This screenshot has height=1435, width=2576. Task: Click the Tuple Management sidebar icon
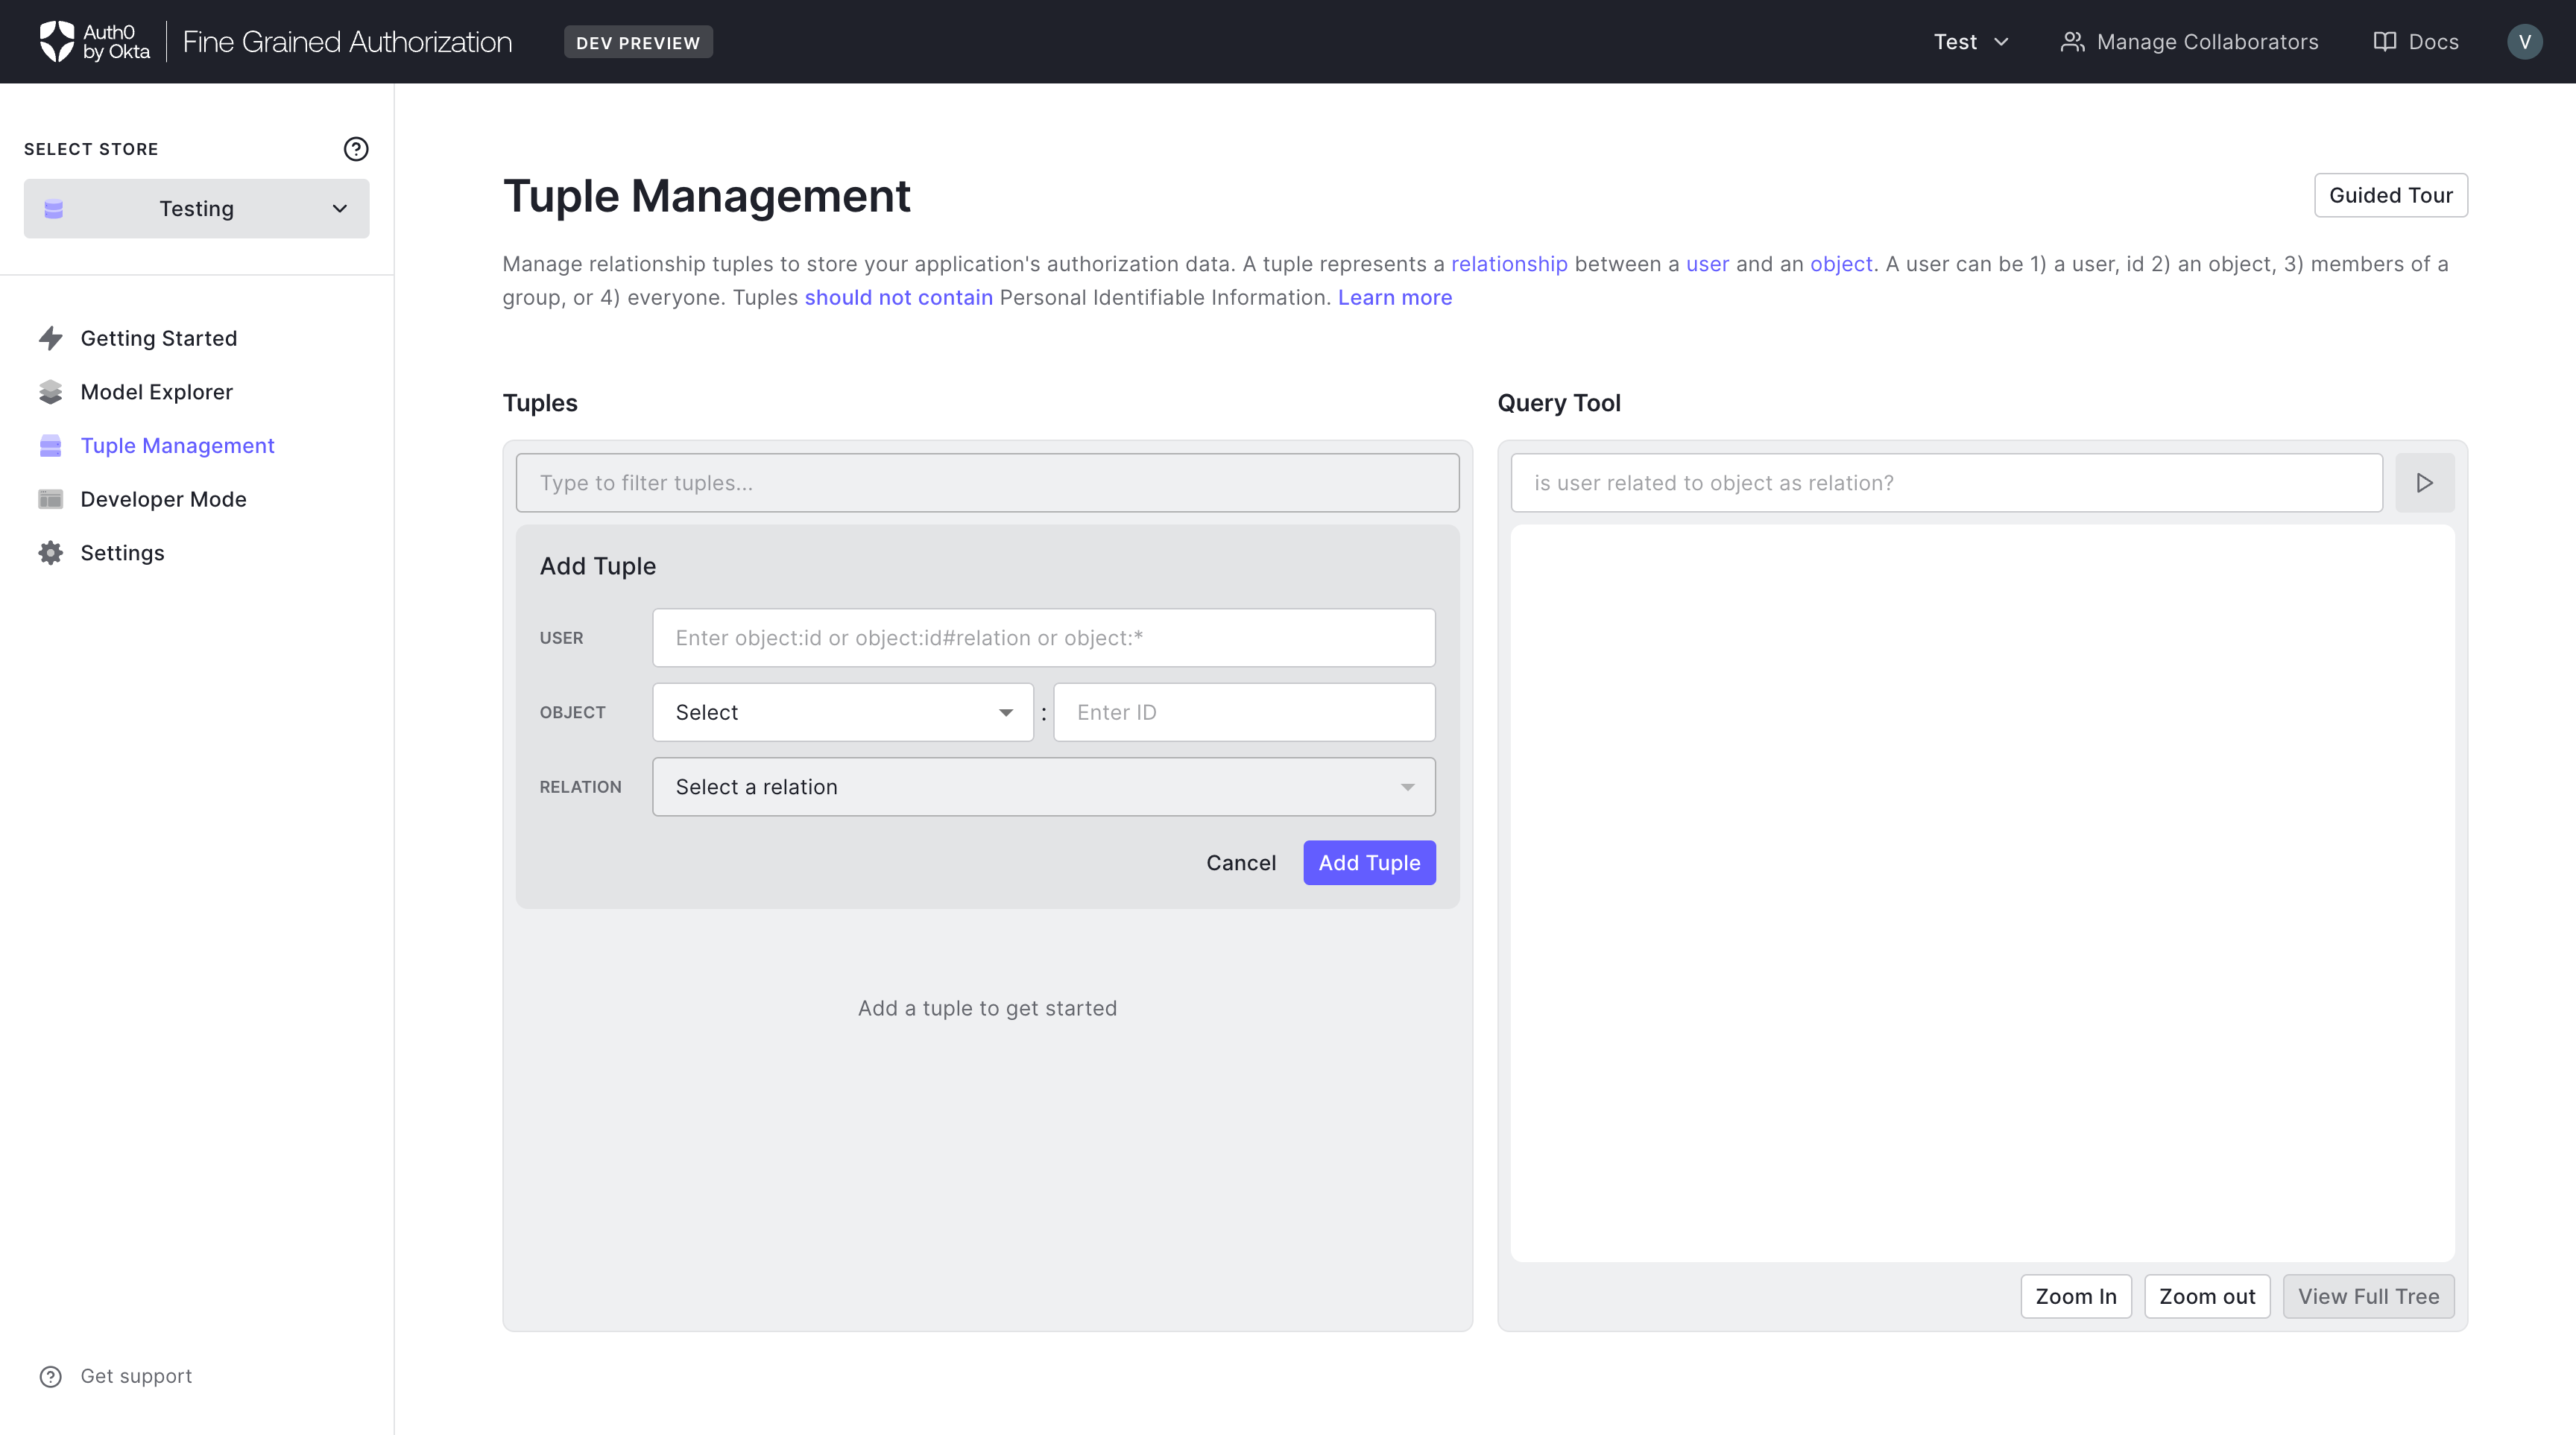click(51, 446)
